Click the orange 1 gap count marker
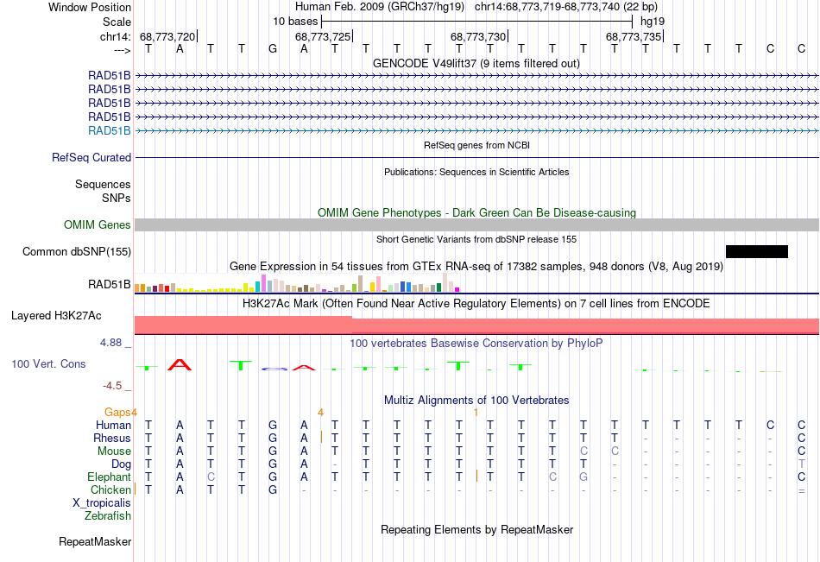 tap(476, 413)
